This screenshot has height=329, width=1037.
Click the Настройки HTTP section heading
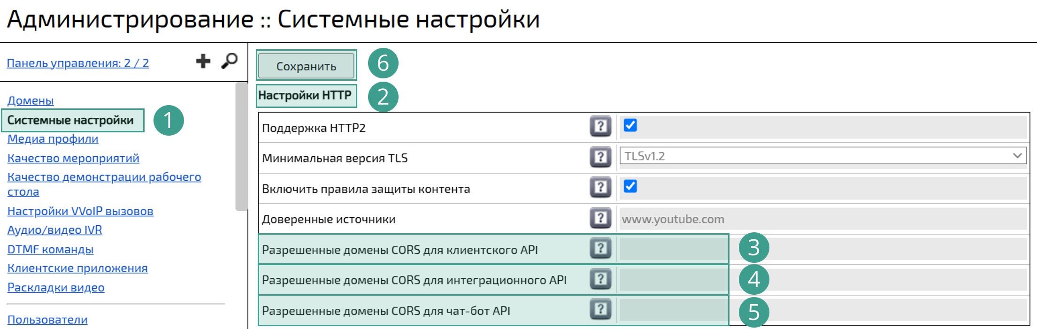[305, 95]
